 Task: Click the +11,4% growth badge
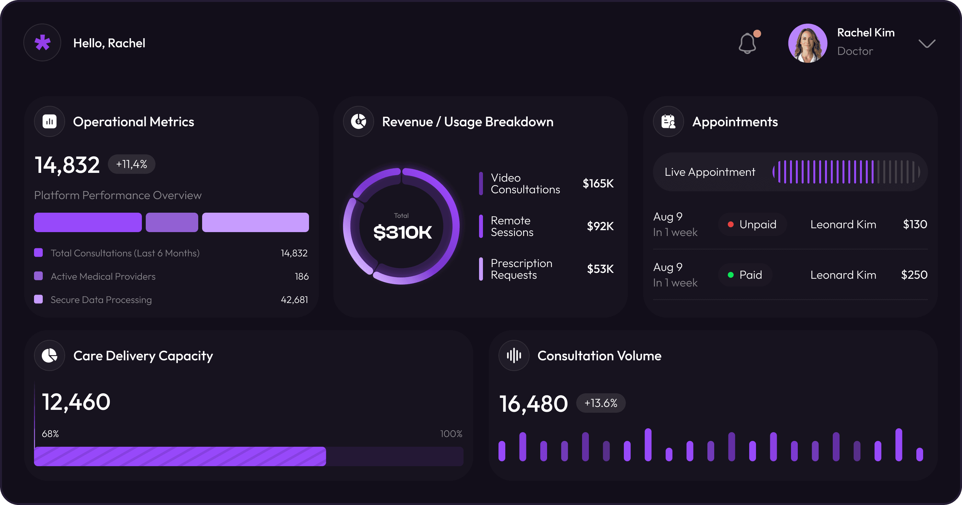[x=132, y=164]
